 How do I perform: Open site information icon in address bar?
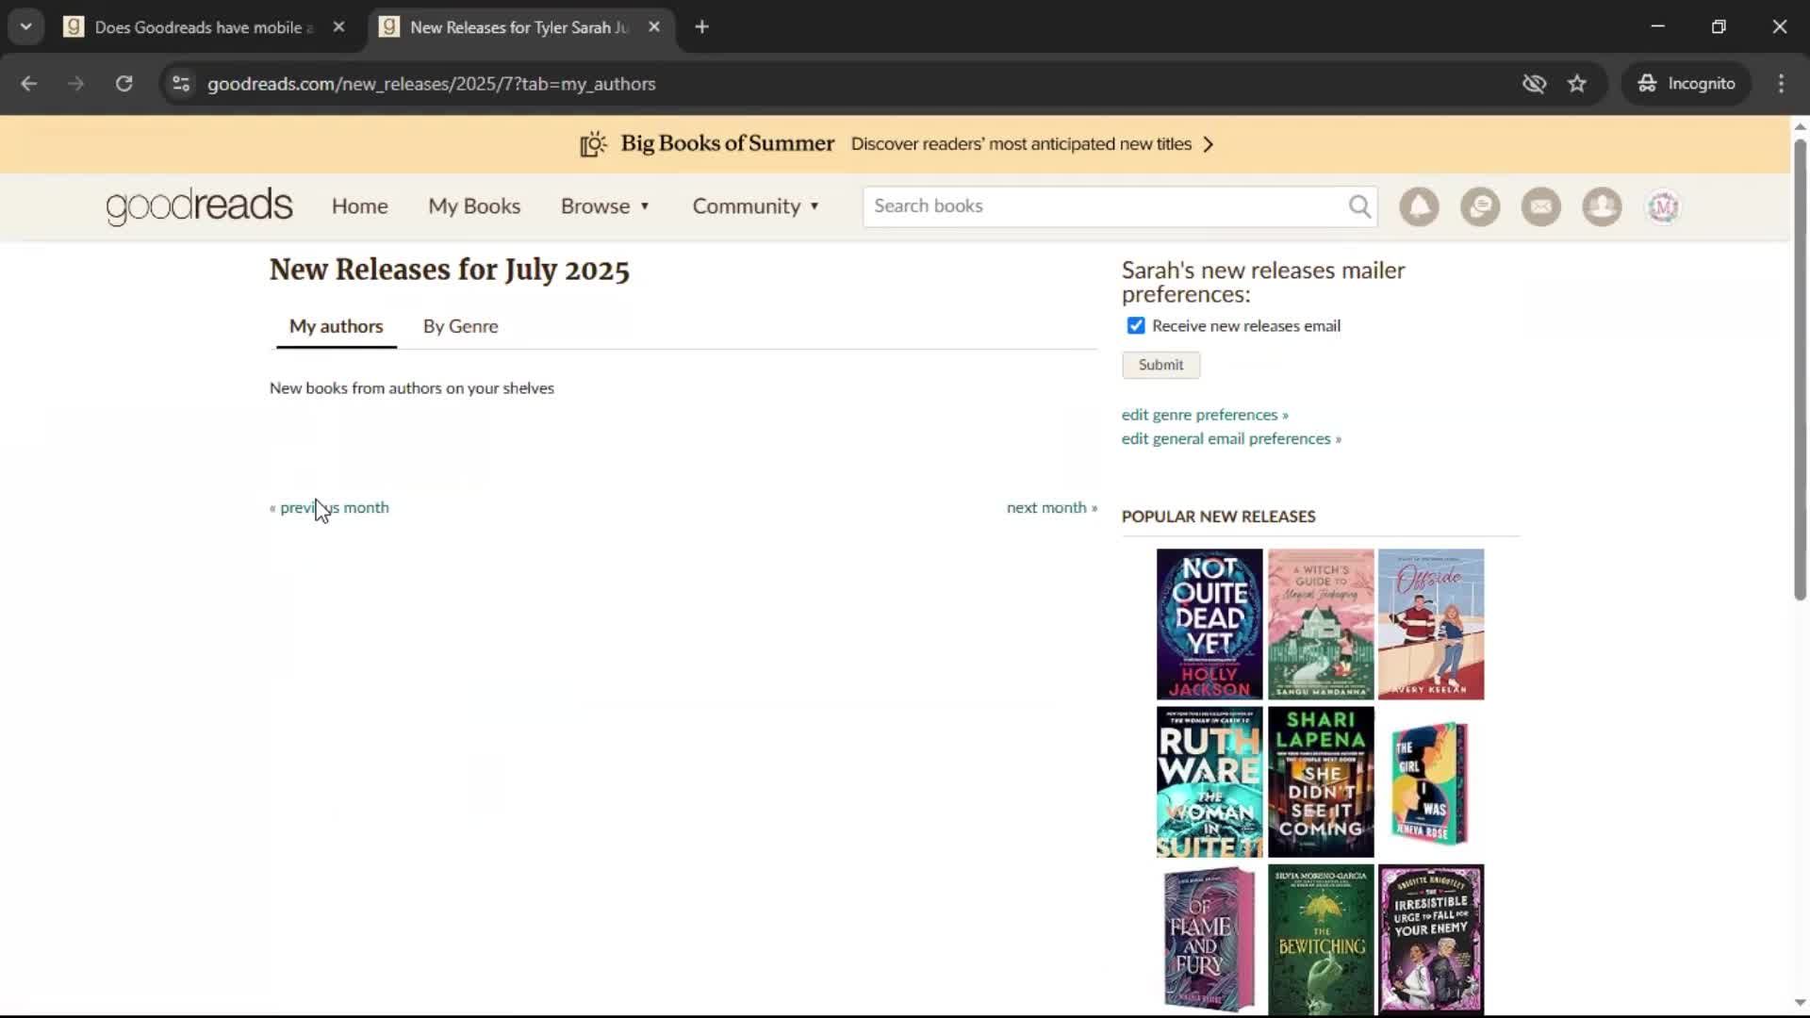181,84
